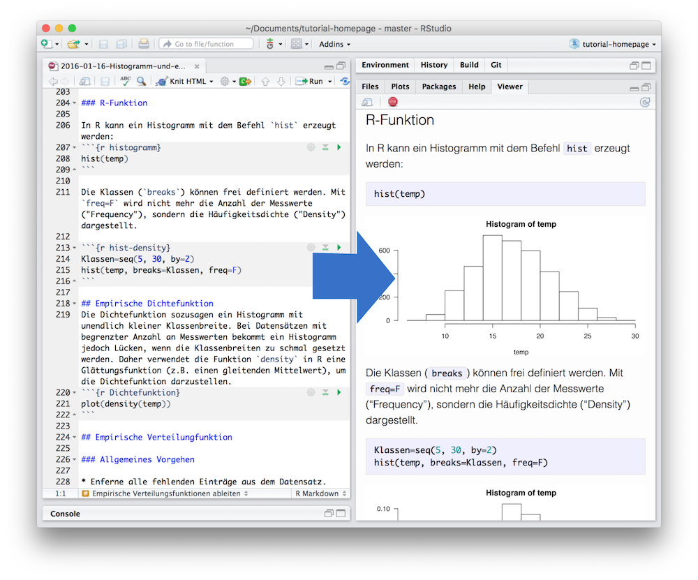698x580 pixels.
Task: Jump to next chunk down arrow
Action: click(281, 81)
